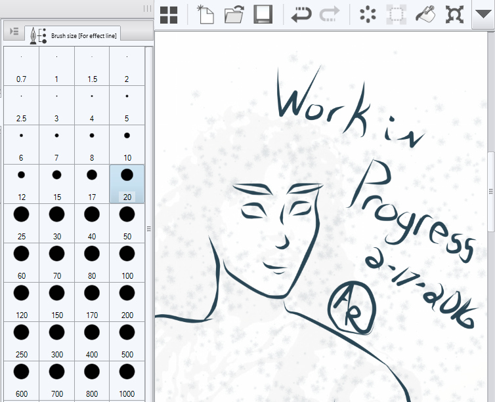Image resolution: width=495 pixels, height=402 pixels.
Task: Select the 30 size preset
Action: click(x=56, y=224)
